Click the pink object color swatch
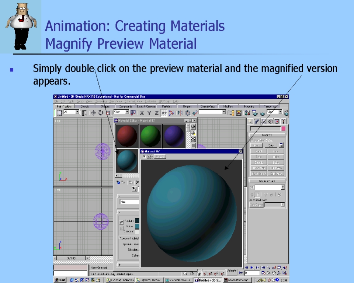 (x=283, y=129)
